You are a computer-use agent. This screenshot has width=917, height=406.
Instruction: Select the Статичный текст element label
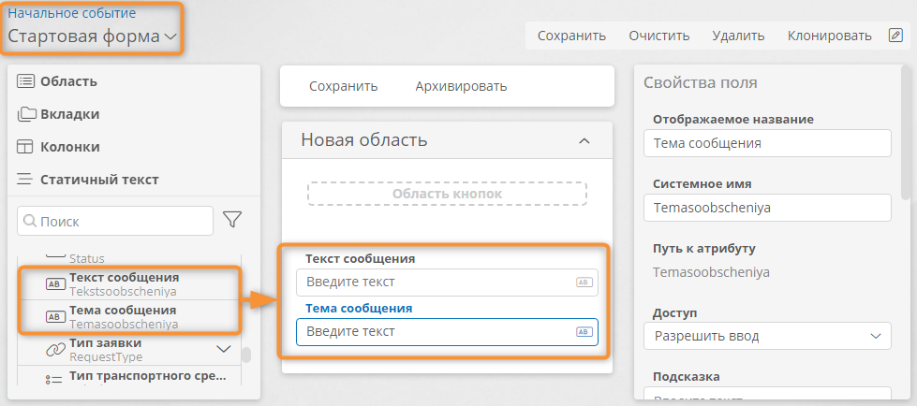[x=99, y=180]
